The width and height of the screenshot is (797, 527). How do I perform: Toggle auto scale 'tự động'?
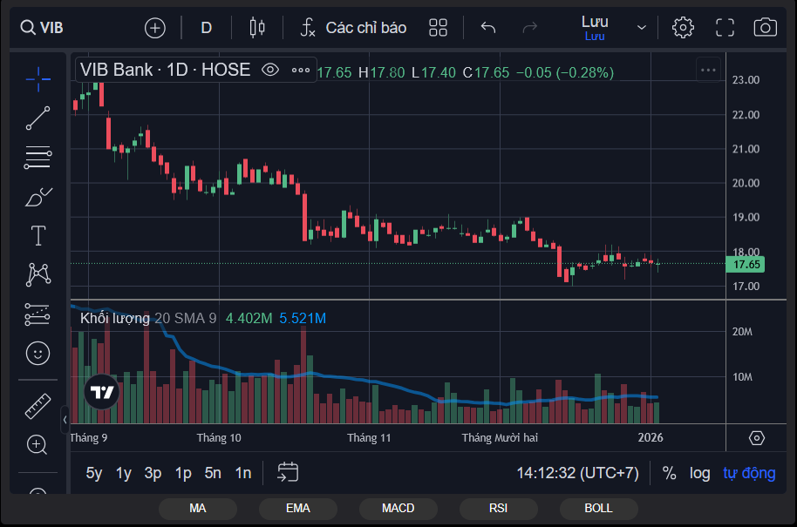pos(748,473)
